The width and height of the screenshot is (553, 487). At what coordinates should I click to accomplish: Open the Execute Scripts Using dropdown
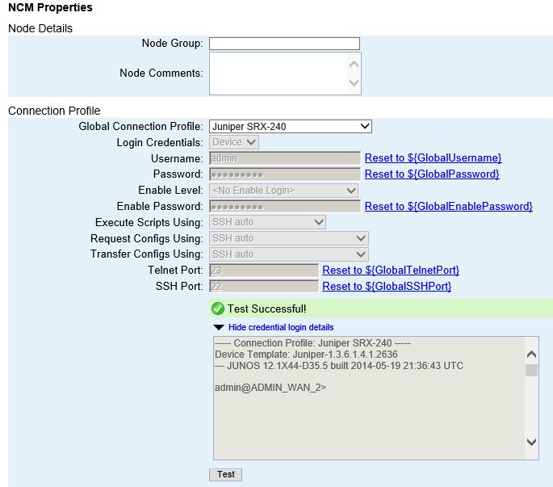coord(267,222)
